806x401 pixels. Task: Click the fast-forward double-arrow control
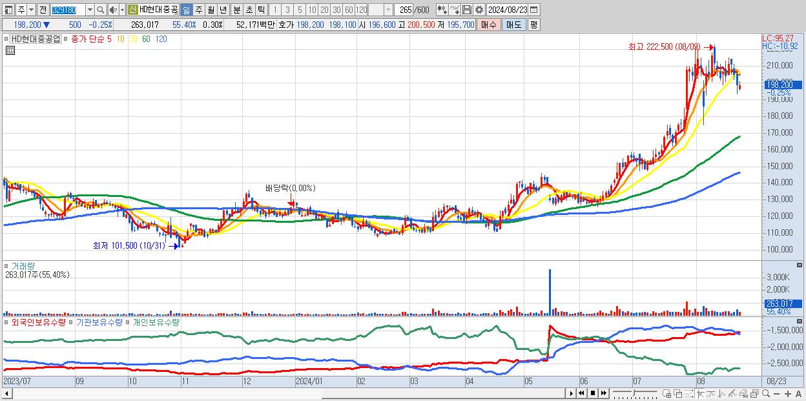pyautogui.click(x=603, y=393)
